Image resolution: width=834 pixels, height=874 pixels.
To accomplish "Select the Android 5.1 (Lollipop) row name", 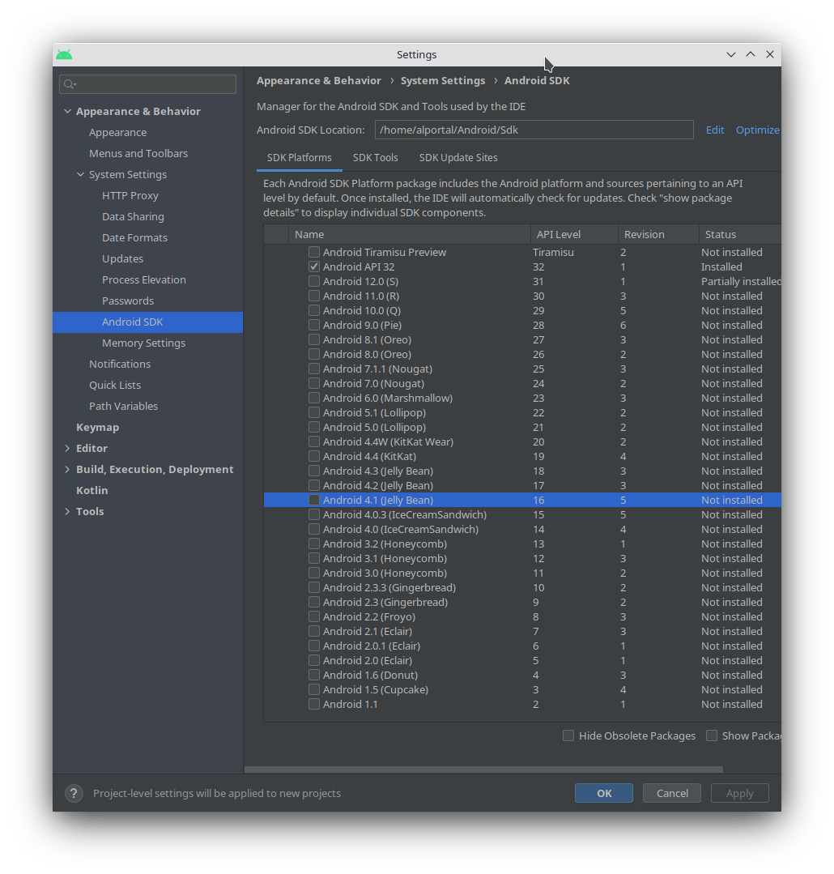I will click(374, 412).
